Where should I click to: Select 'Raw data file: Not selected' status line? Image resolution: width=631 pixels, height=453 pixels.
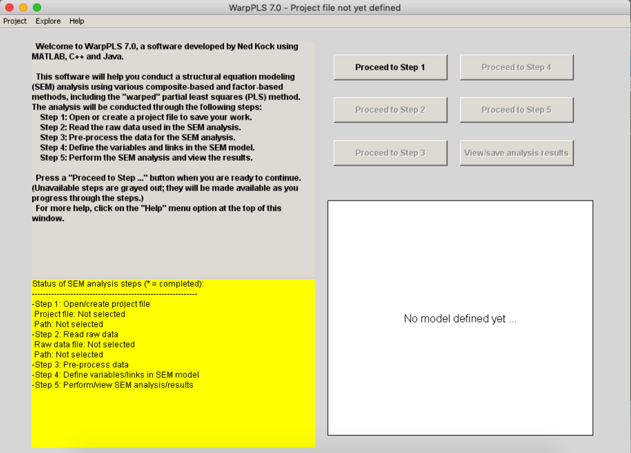[x=85, y=345]
